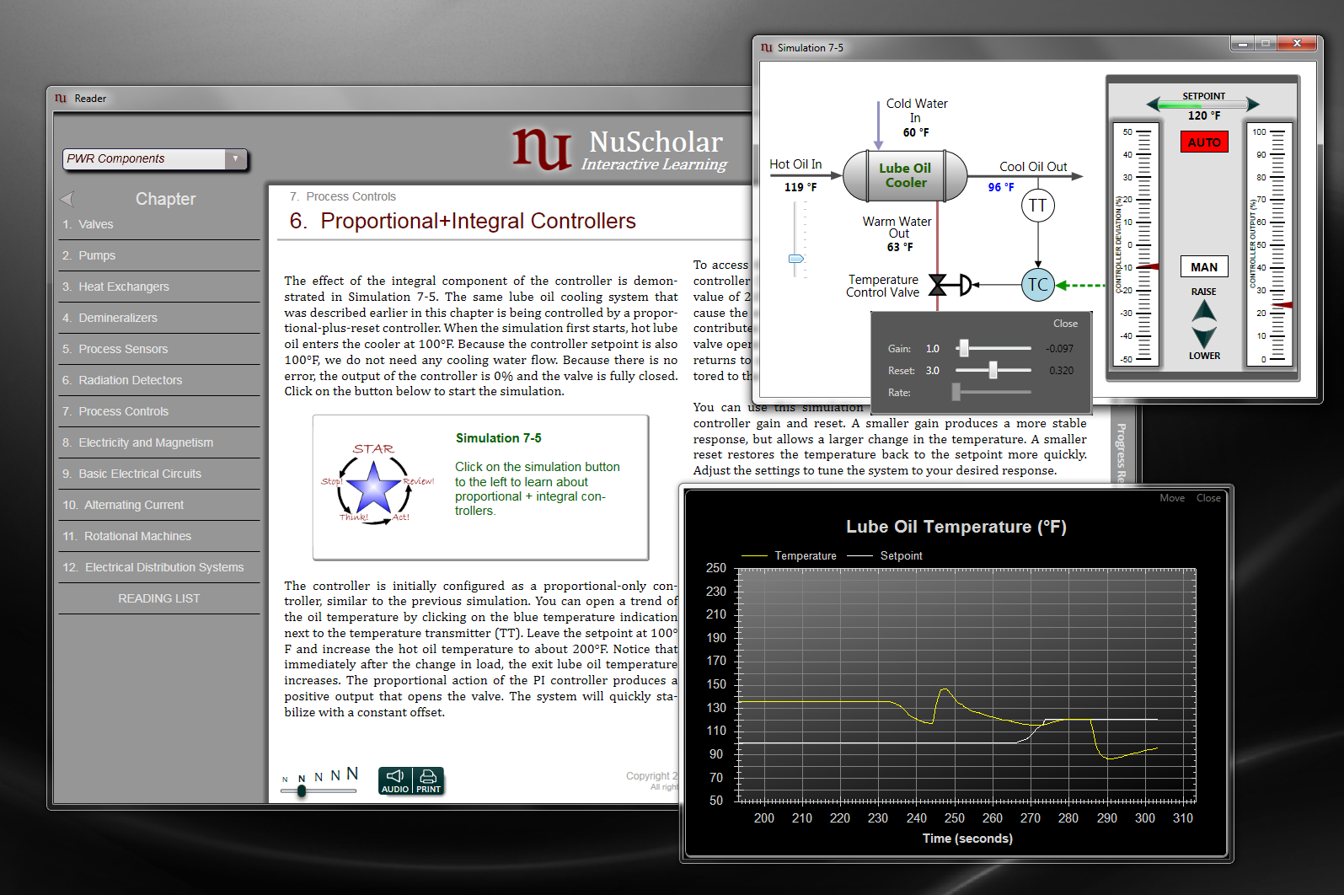Click the Simulation 7-5 window title
This screenshot has width=1344, height=895.
(x=811, y=48)
